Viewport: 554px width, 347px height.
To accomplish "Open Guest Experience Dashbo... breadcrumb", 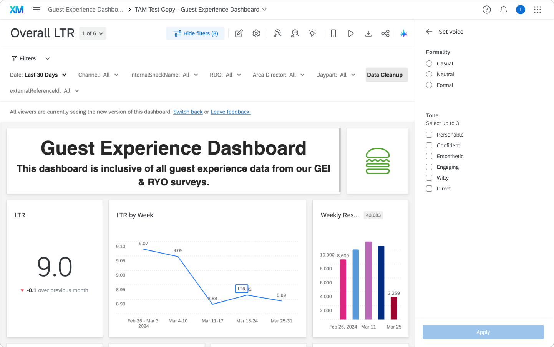I will (x=86, y=10).
